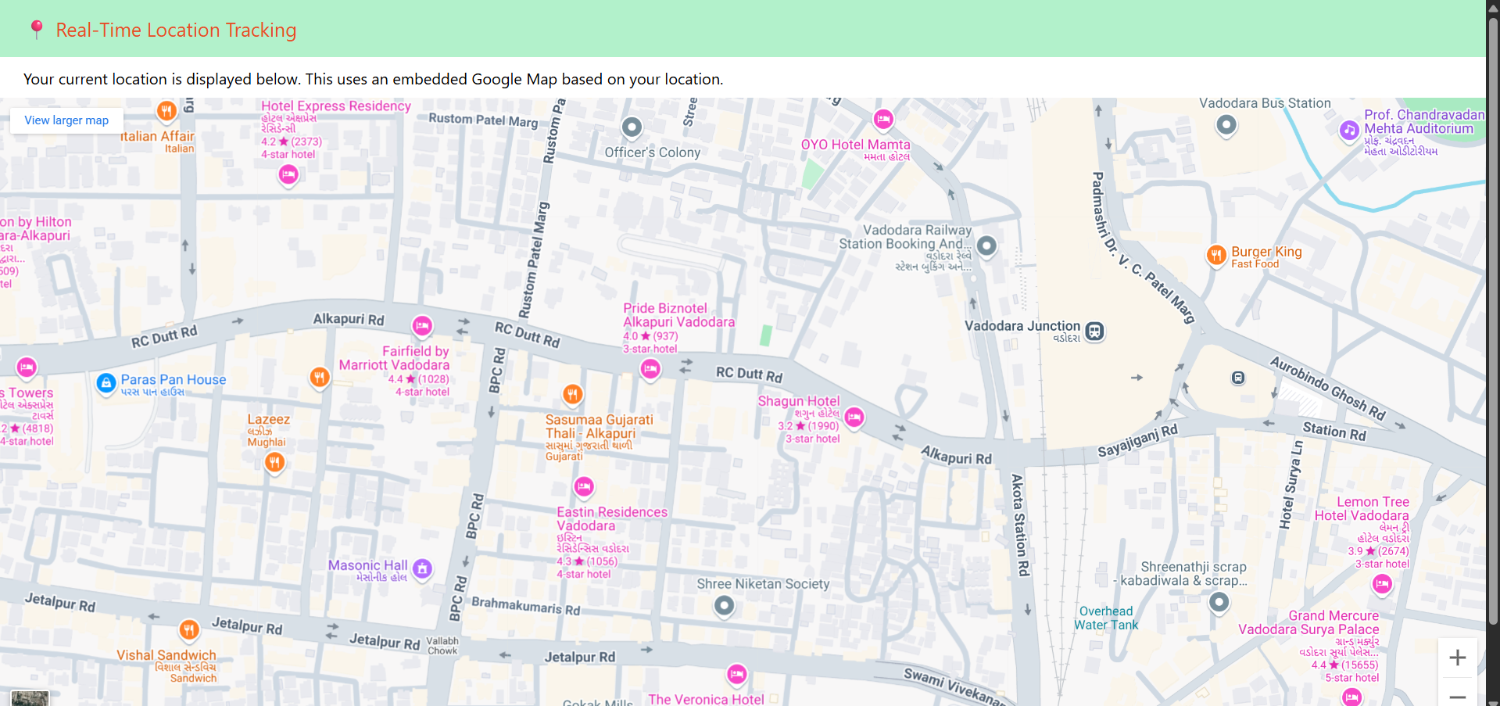This screenshot has height=706, width=1500.
Task: Select the Lemon Tree Hotel Vadodara label
Action: click(x=1362, y=509)
